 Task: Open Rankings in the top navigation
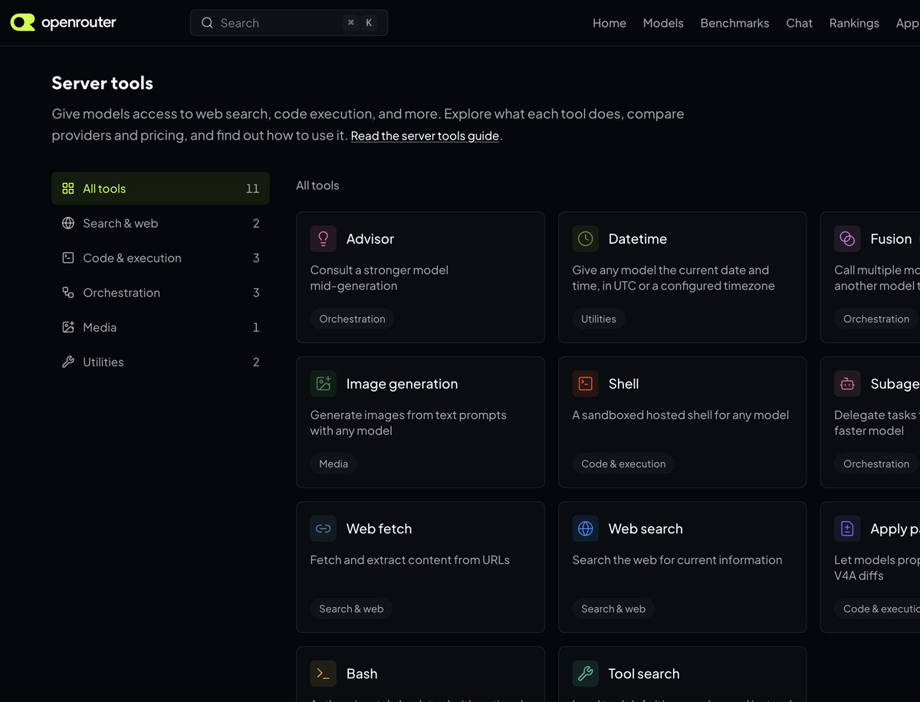[x=854, y=23]
